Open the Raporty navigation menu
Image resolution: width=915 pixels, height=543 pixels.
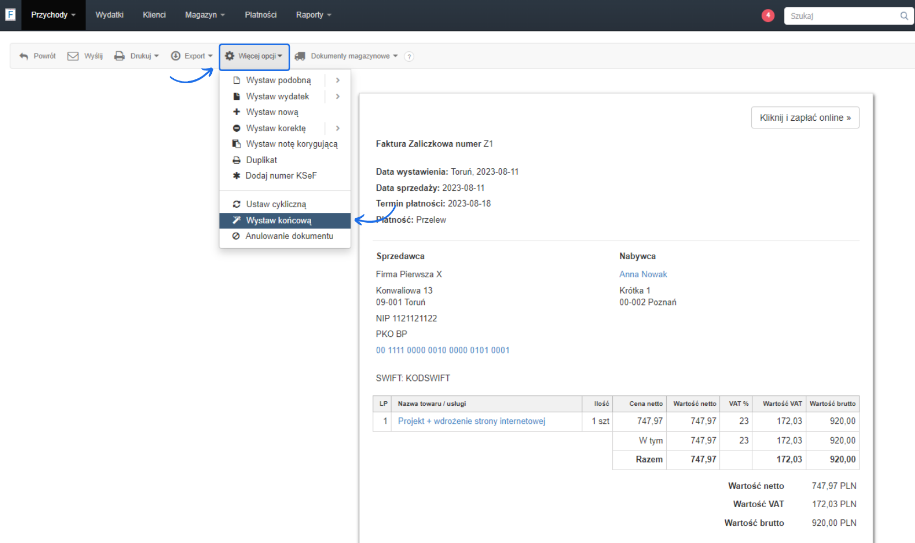point(313,15)
